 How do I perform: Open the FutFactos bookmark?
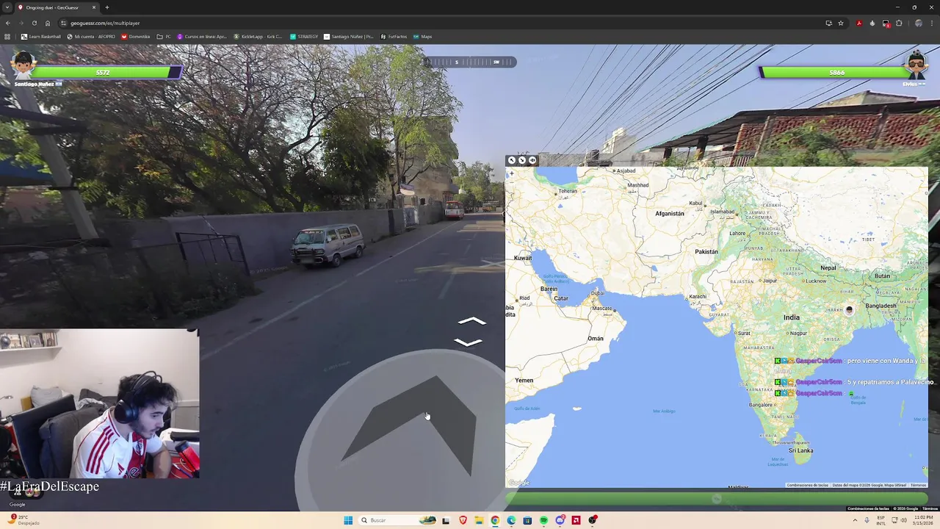click(394, 37)
